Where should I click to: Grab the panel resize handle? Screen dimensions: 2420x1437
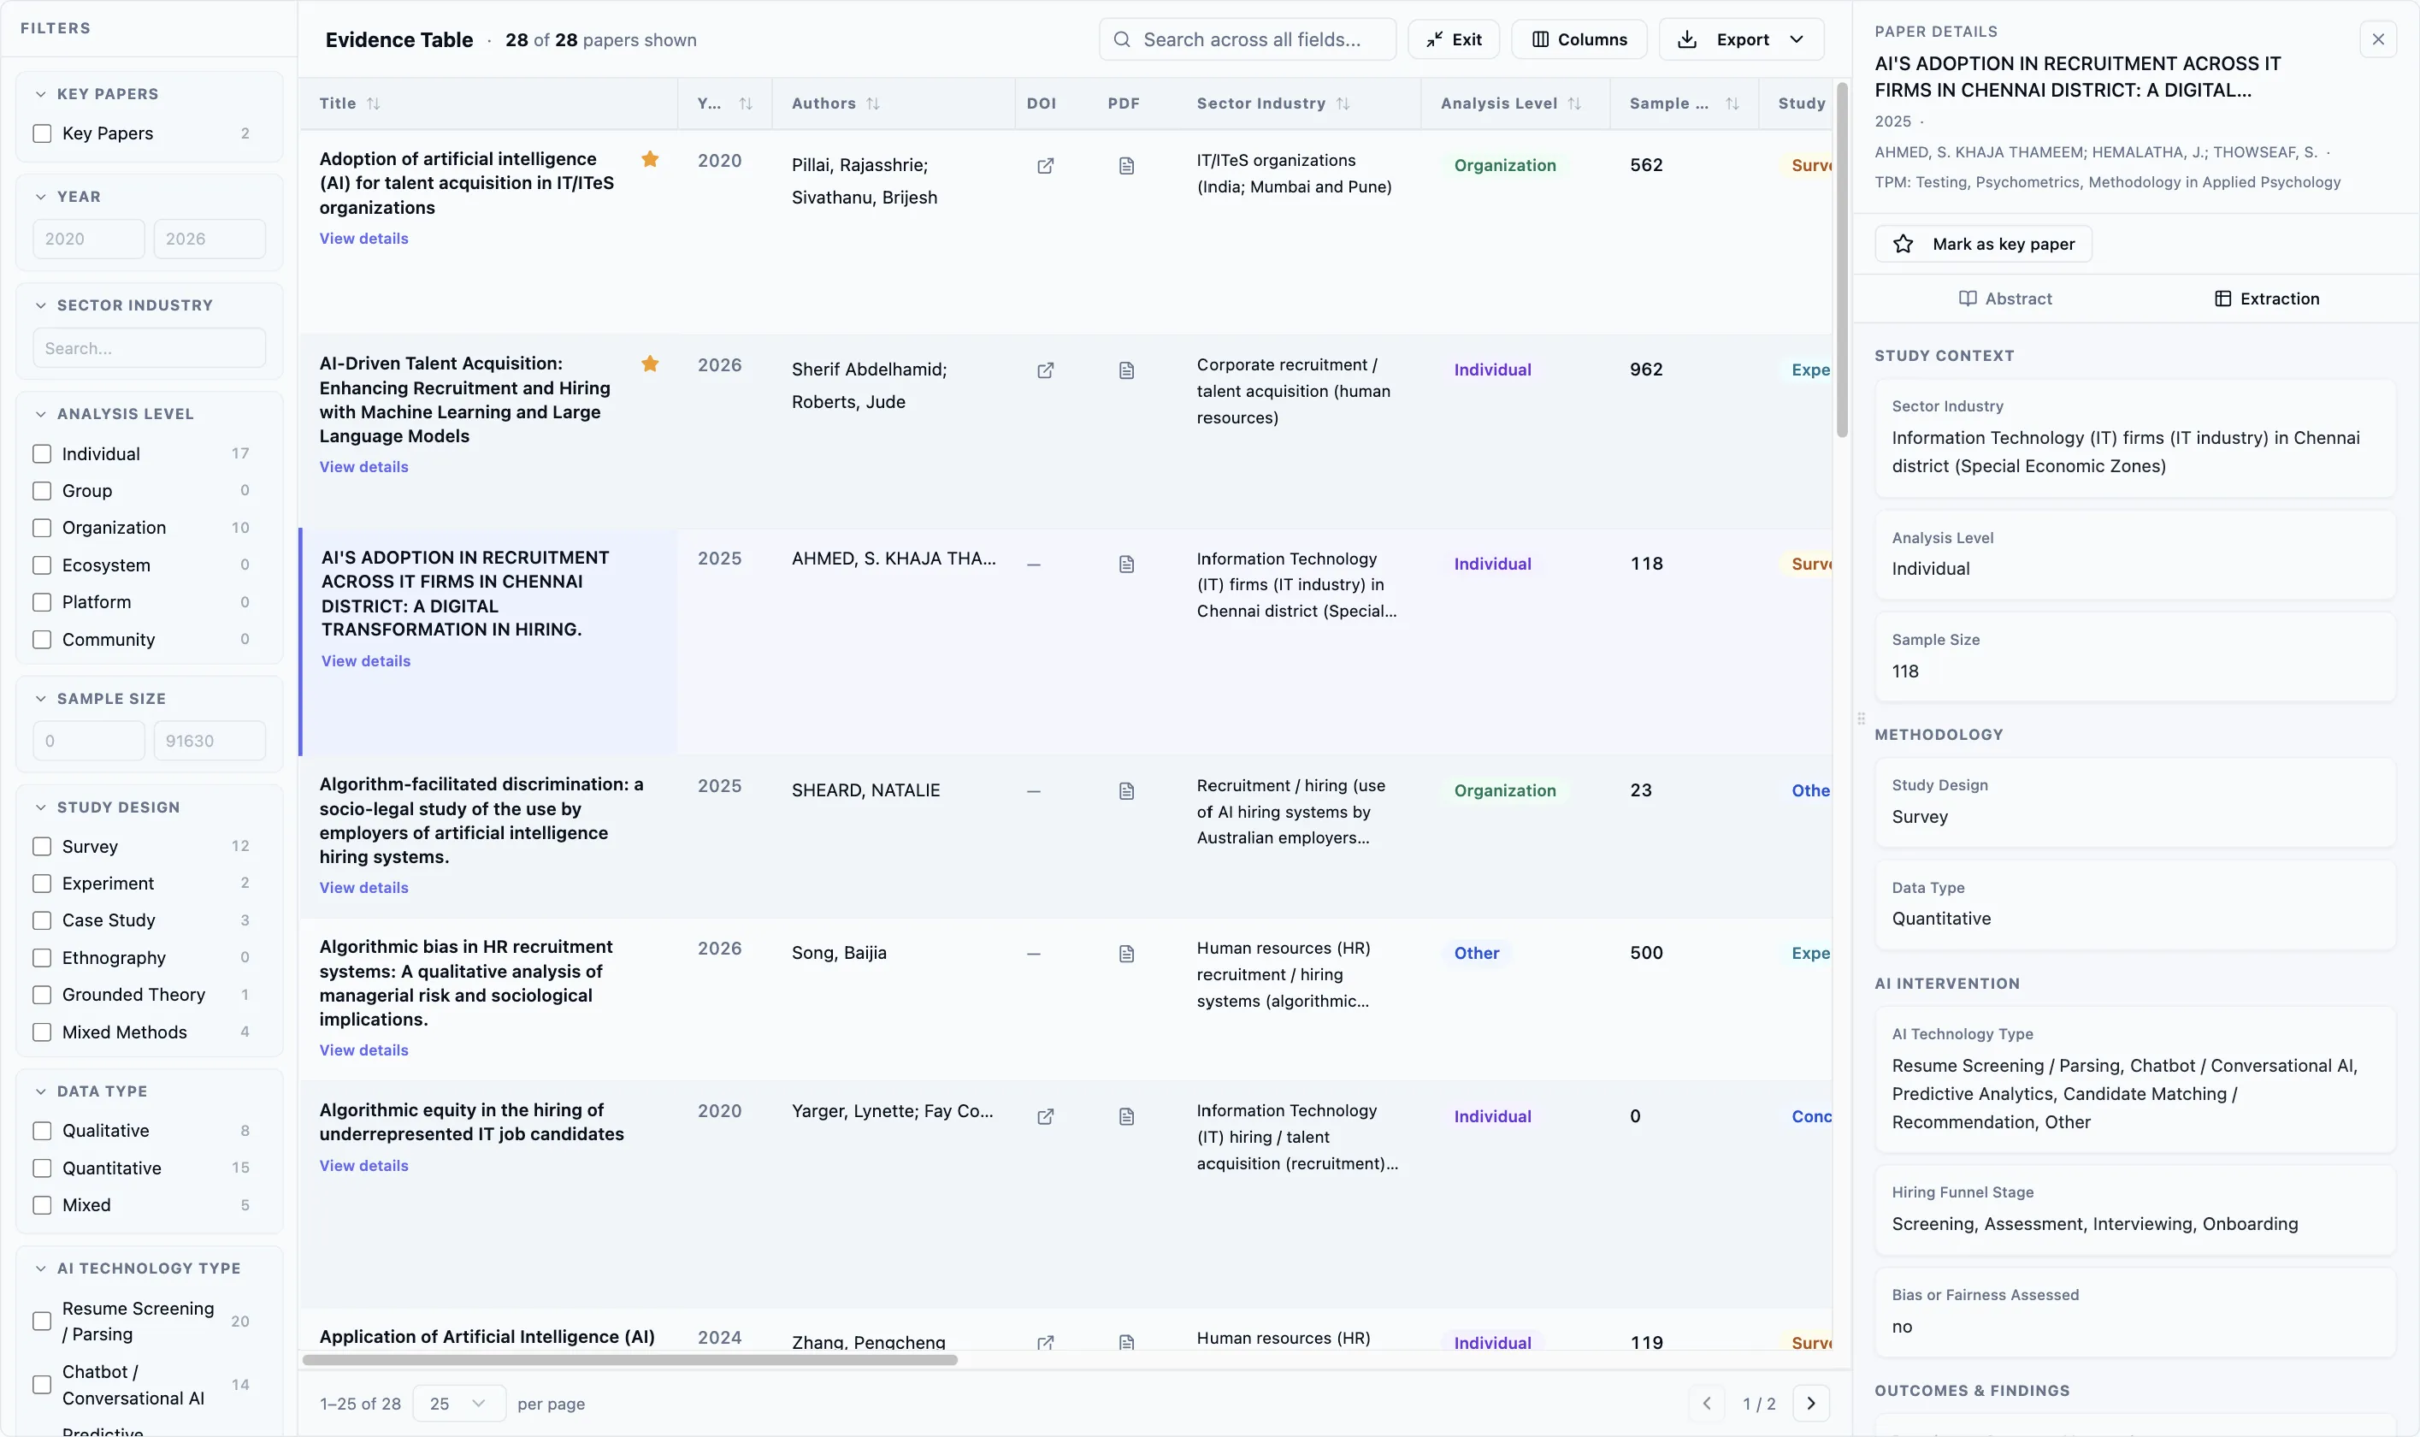pos(1861,718)
